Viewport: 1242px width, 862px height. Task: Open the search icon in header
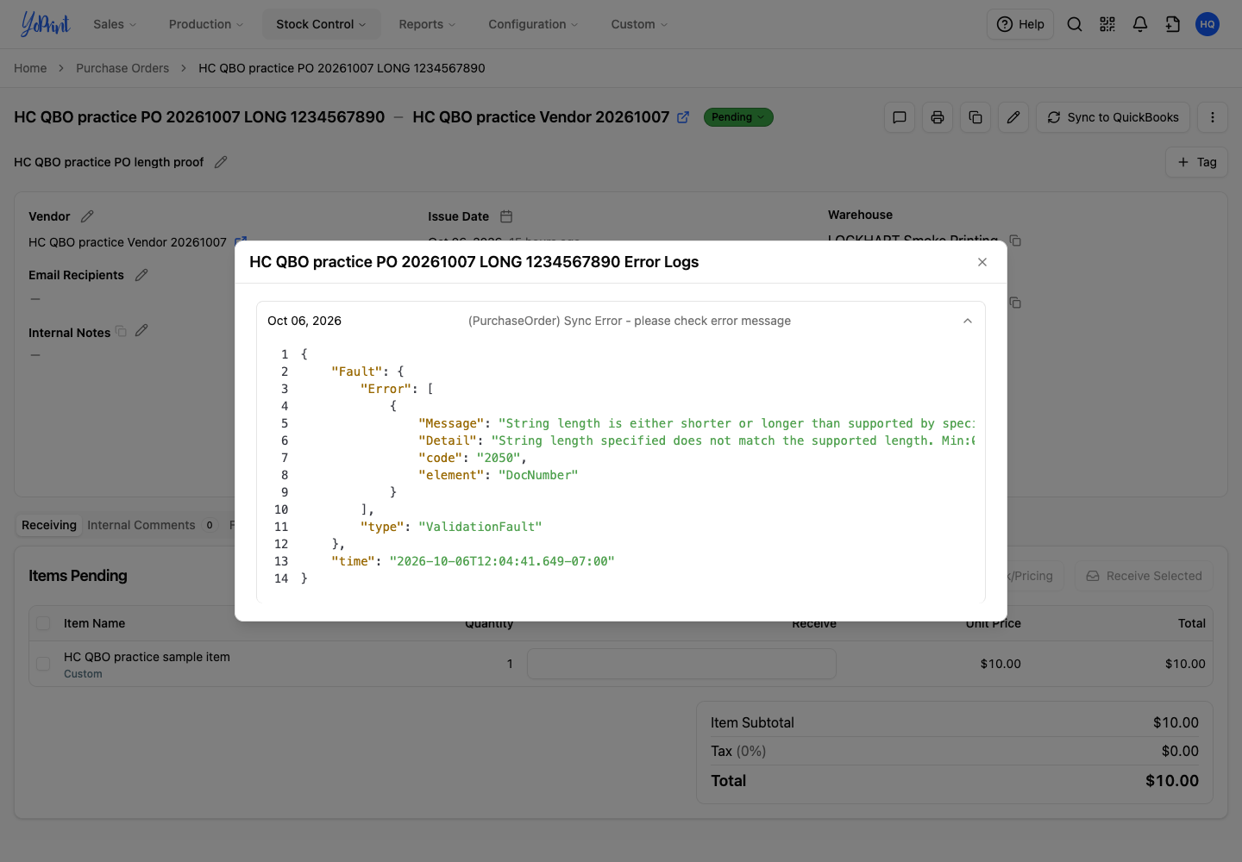point(1075,24)
